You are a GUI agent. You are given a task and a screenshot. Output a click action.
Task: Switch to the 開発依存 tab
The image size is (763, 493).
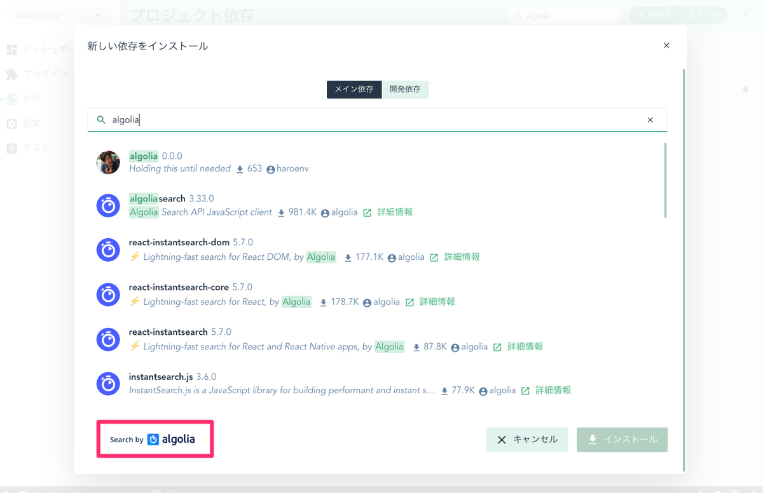tap(405, 90)
